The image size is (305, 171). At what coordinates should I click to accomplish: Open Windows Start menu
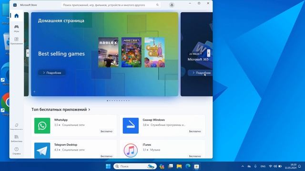(x=108, y=166)
